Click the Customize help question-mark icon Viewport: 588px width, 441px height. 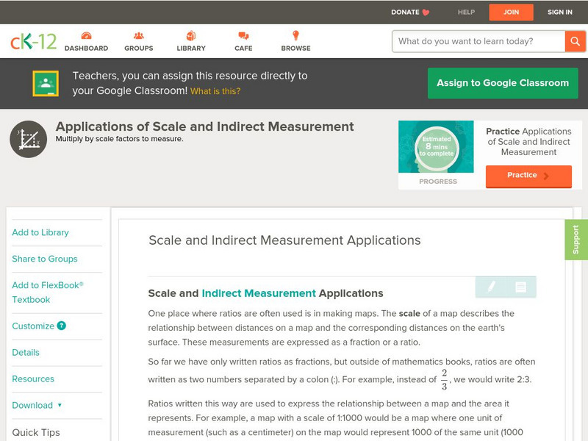(x=62, y=326)
